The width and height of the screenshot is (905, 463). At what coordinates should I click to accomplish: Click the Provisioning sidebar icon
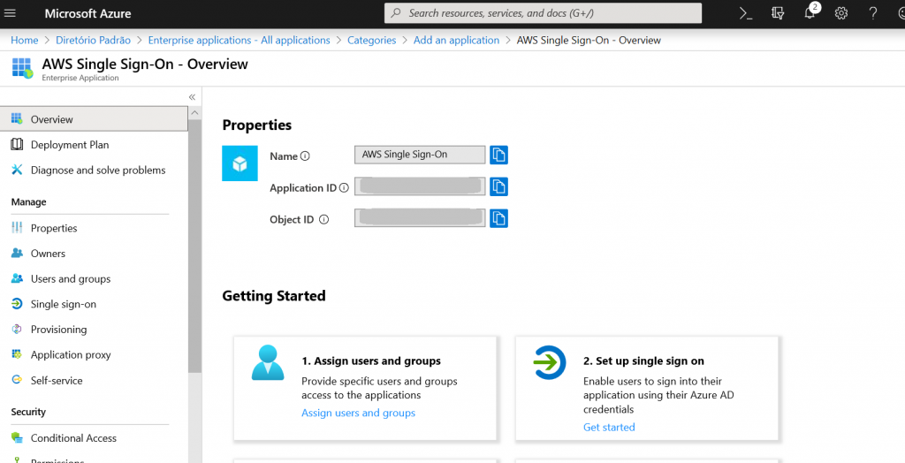(x=17, y=329)
